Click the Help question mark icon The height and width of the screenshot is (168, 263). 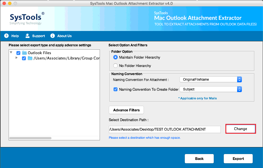pos(6,36)
